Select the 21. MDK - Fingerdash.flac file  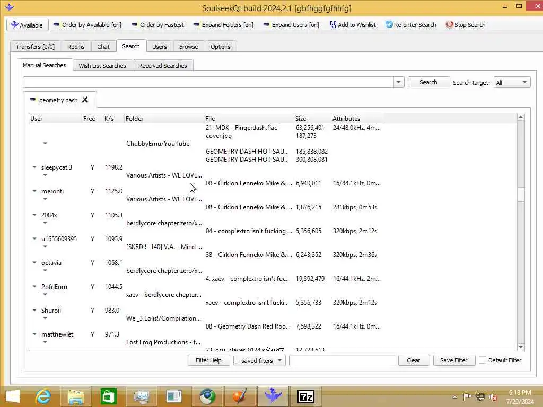241,128
